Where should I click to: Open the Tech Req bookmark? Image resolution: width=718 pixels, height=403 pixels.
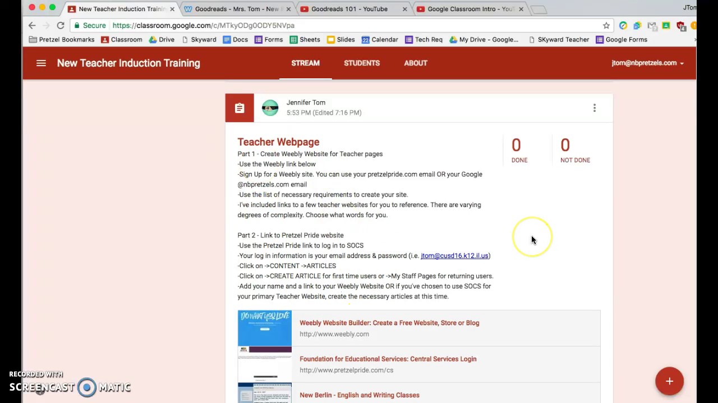click(424, 40)
